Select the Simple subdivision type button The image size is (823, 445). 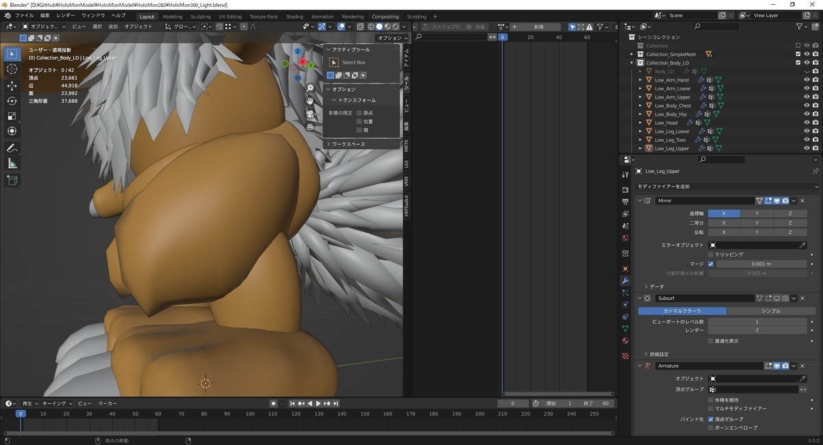click(x=770, y=311)
